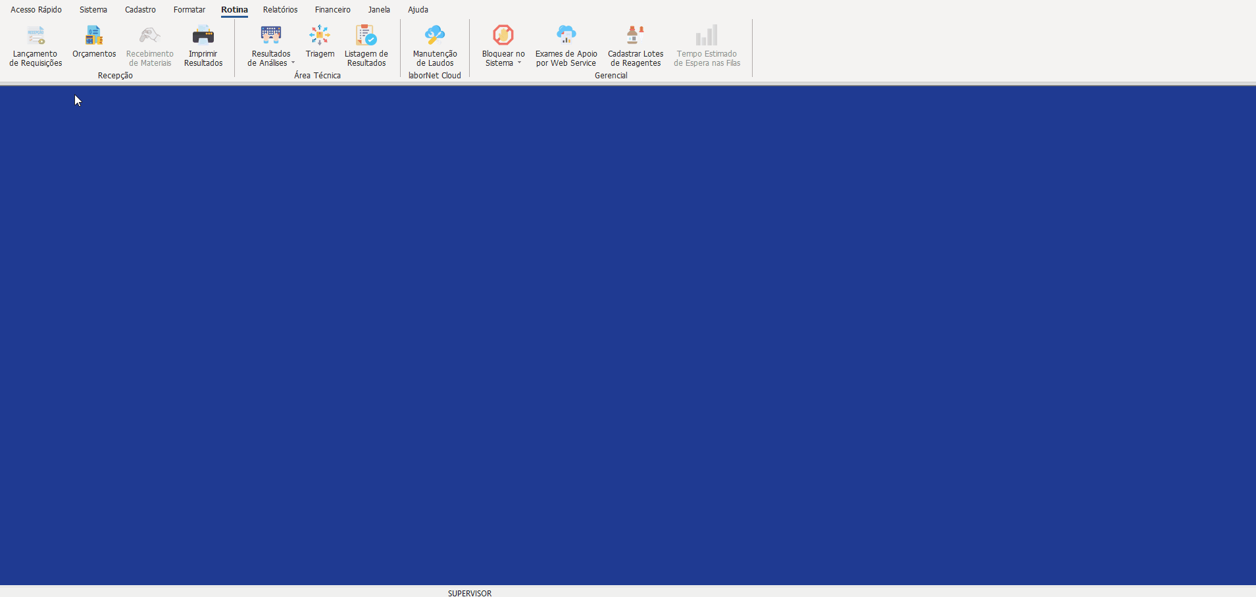Open Exames de Apoio por Web Service
The width and height of the screenshot is (1256, 597).
pyautogui.click(x=566, y=36)
